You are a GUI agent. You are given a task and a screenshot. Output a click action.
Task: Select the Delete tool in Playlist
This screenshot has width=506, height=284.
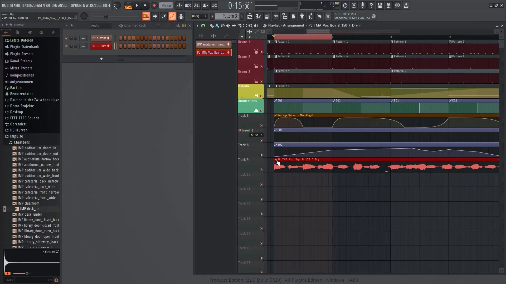(223, 26)
